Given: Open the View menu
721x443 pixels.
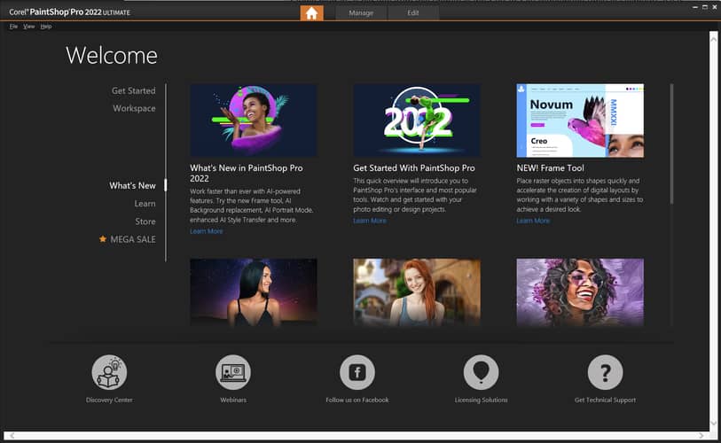Looking at the screenshot, I should tap(29, 27).
